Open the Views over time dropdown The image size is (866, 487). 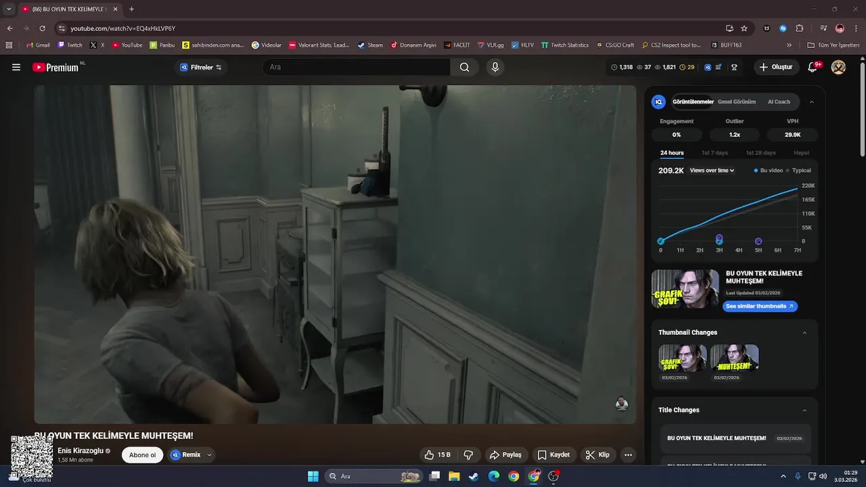(712, 170)
